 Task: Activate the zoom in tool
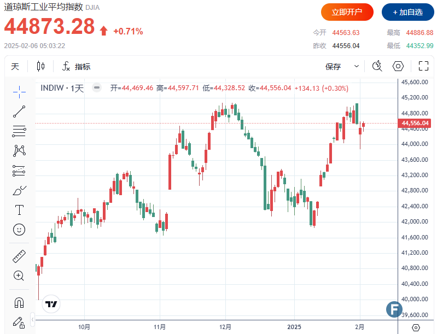pyautogui.click(x=19, y=276)
